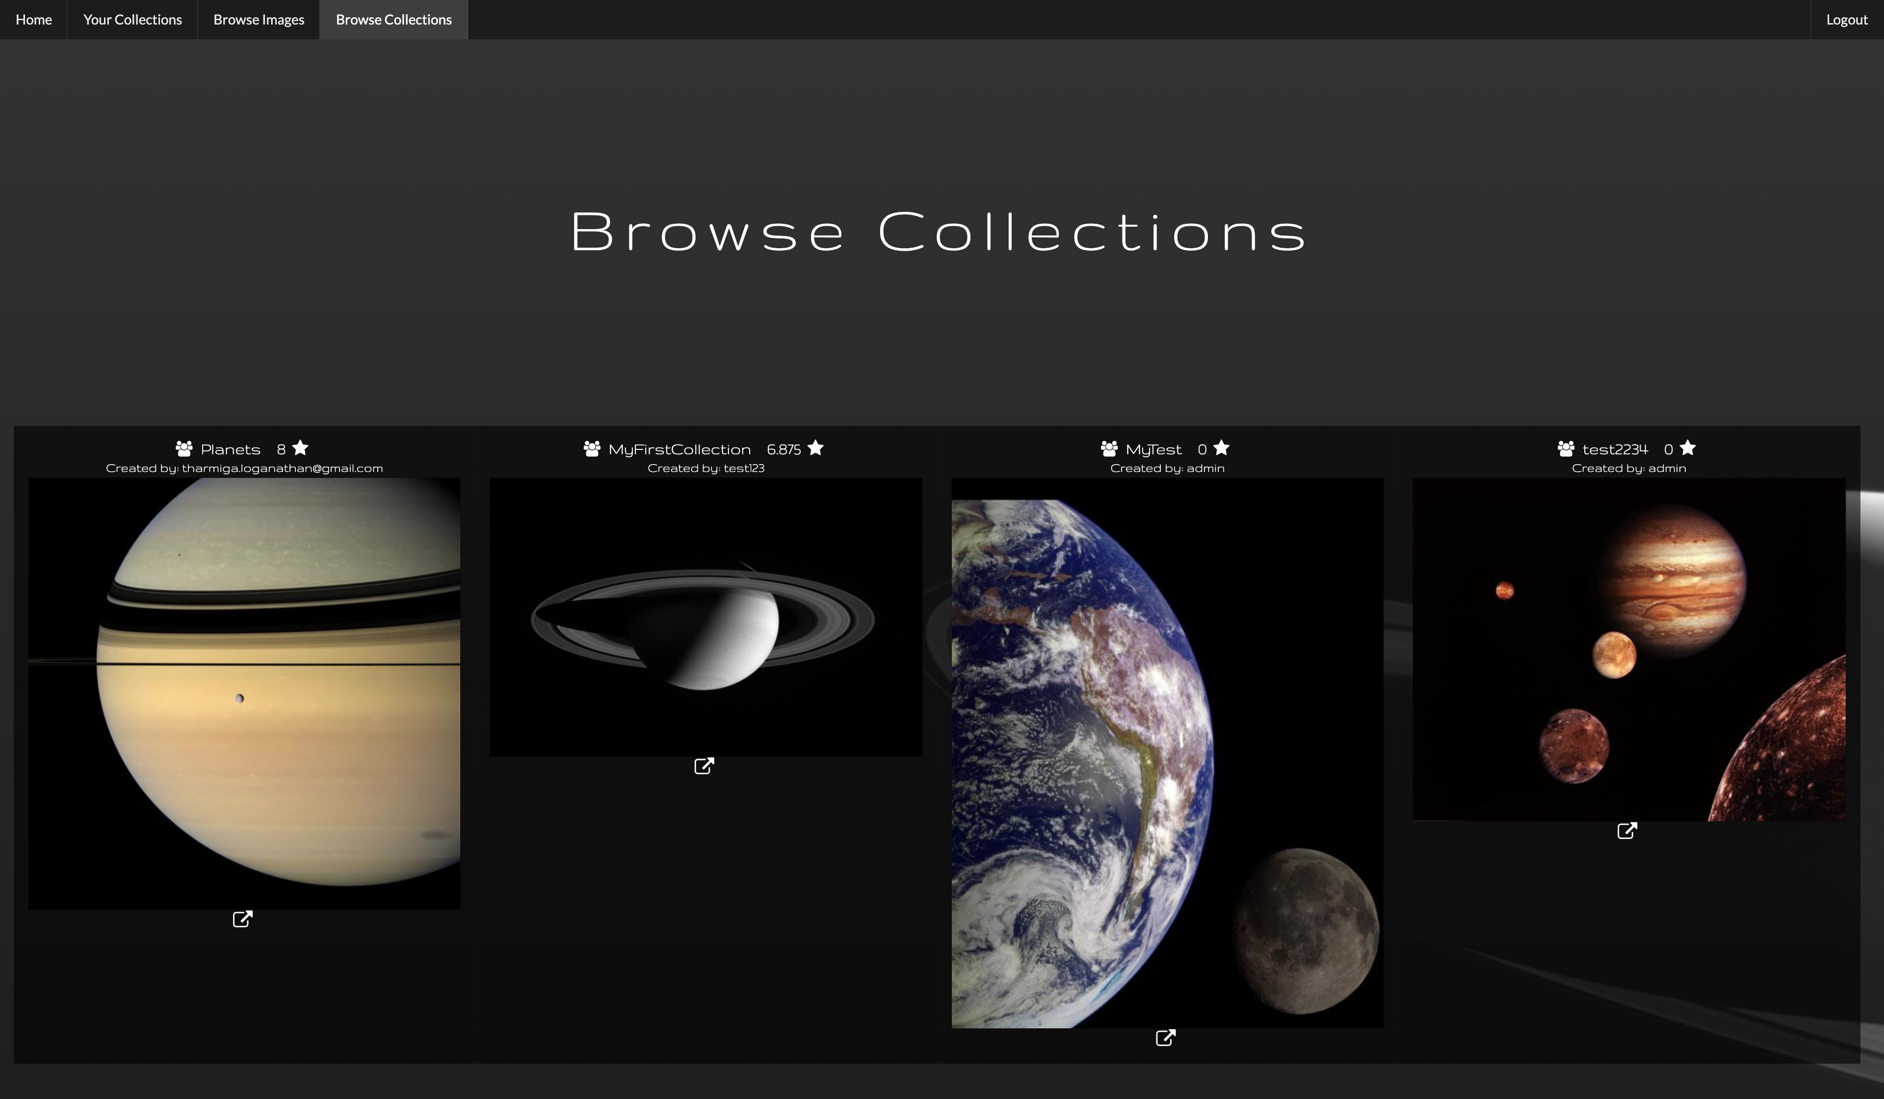Click the Saturn close-up thumbnail in Planets
The height and width of the screenshot is (1099, 1884).
coord(244,693)
